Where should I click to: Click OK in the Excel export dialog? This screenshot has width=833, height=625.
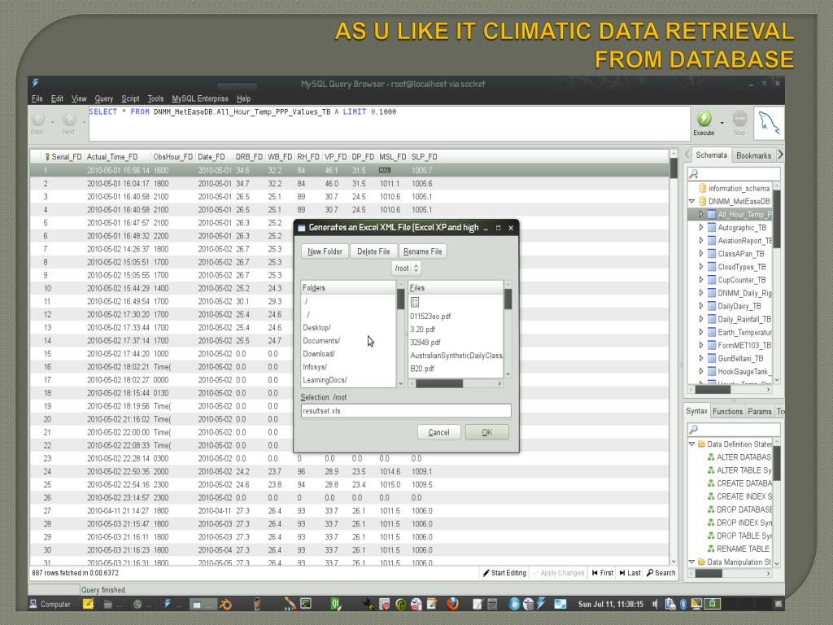pyautogui.click(x=487, y=432)
